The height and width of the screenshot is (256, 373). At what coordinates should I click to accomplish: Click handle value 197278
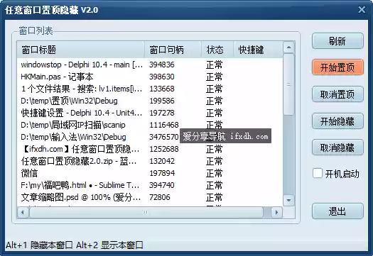(x=162, y=113)
